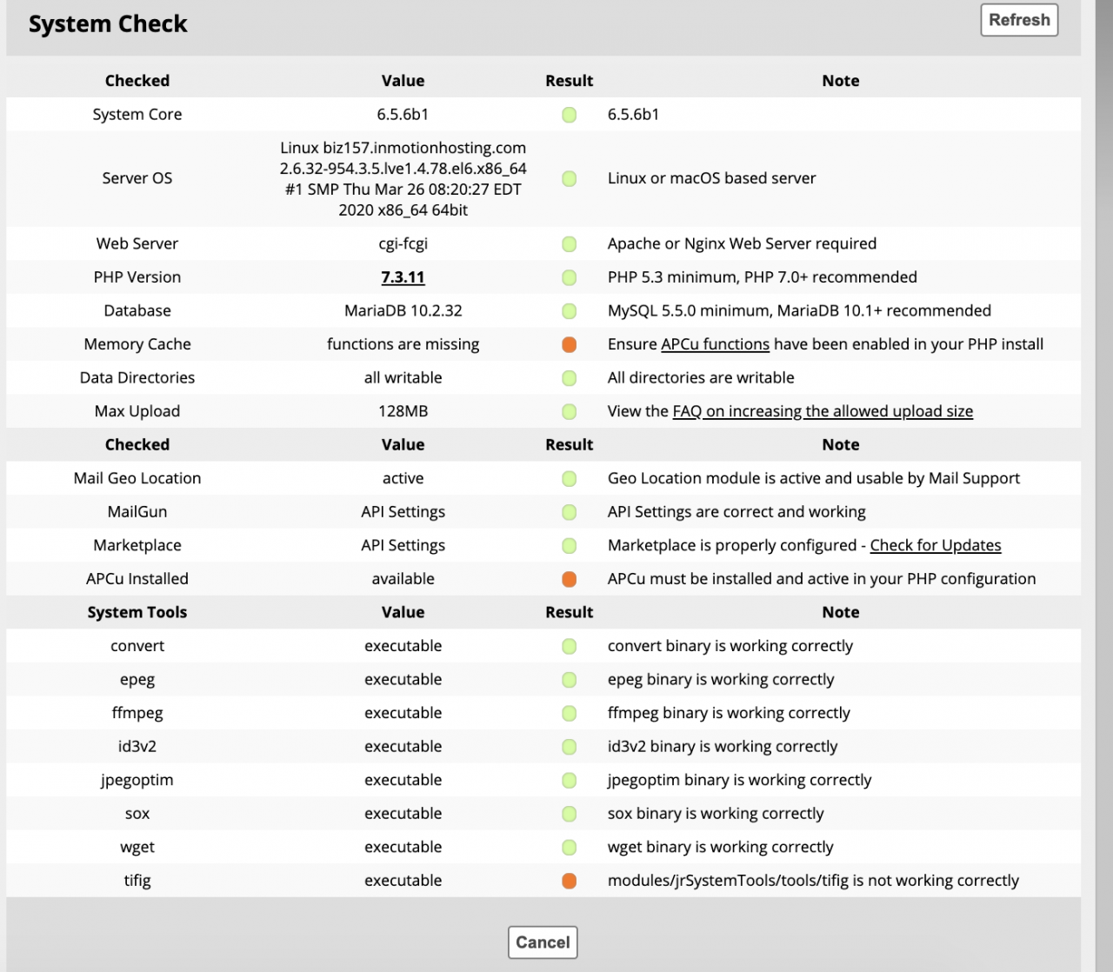1113x972 pixels.
Task: Click the Marketplace row label
Action: 137,545
